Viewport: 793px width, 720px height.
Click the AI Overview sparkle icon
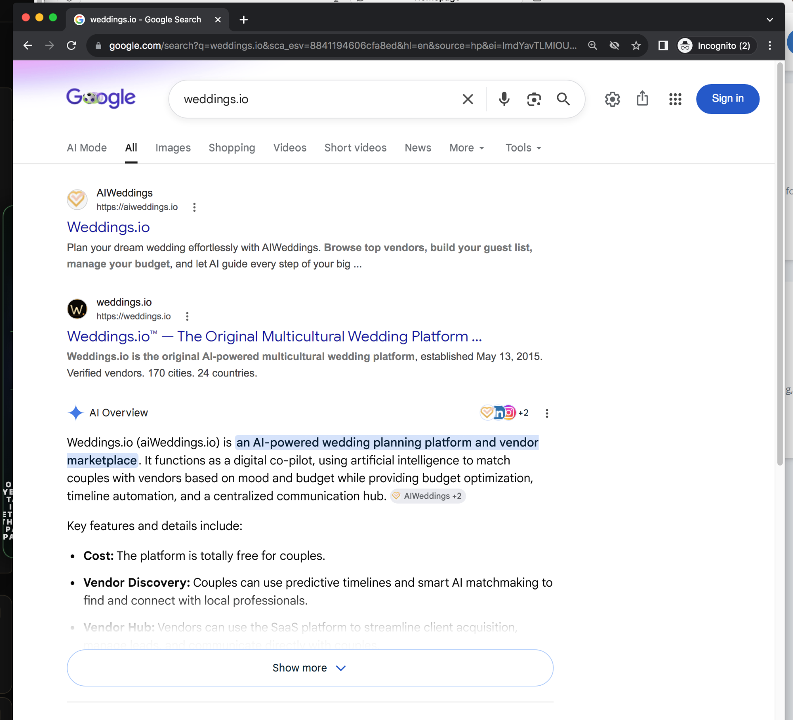pyautogui.click(x=76, y=413)
